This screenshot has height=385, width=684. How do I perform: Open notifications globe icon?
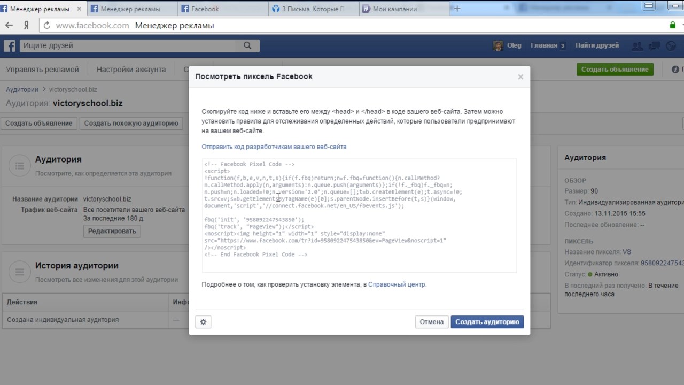coord(671,46)
